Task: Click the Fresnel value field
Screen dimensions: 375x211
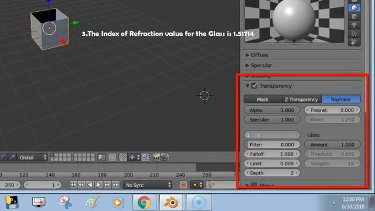Action: [332, 110]
